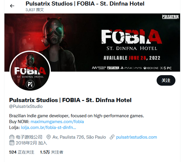Click the location pin icon

point(48,137)
